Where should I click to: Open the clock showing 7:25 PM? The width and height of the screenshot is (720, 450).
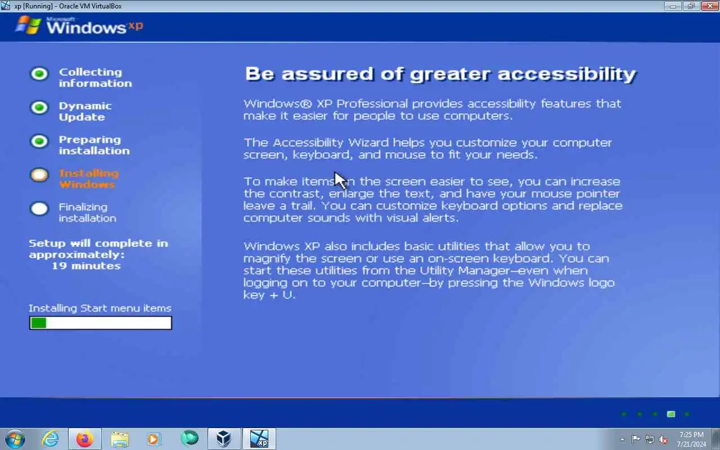pos(692,439)
